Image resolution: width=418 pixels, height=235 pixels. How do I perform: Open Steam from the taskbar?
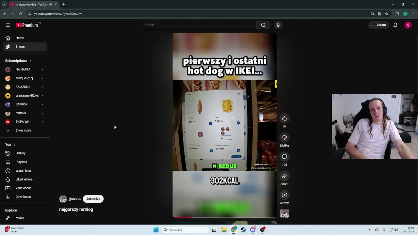(243, 230)
